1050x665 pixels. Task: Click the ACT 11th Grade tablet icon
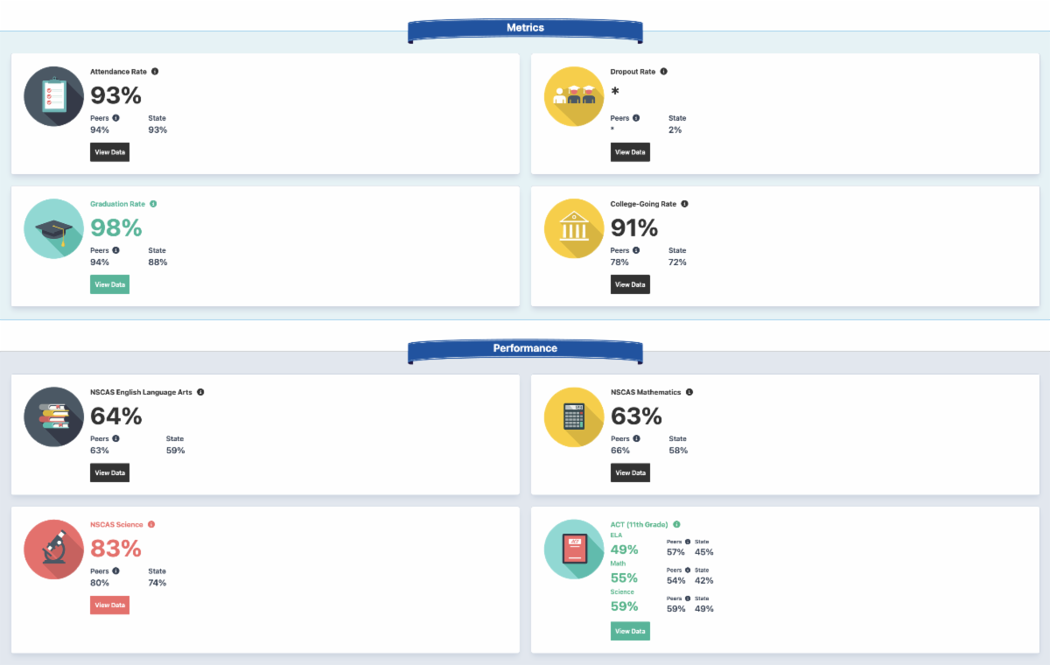tap(575, 549)
